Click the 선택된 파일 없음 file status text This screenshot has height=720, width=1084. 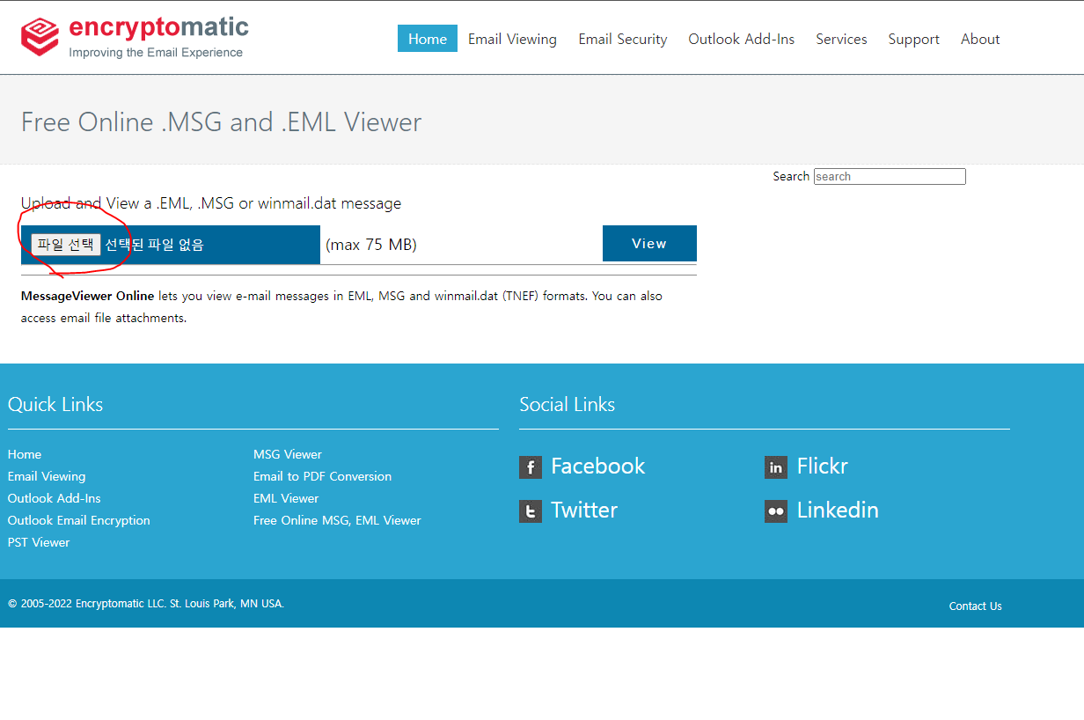[154, 245]
